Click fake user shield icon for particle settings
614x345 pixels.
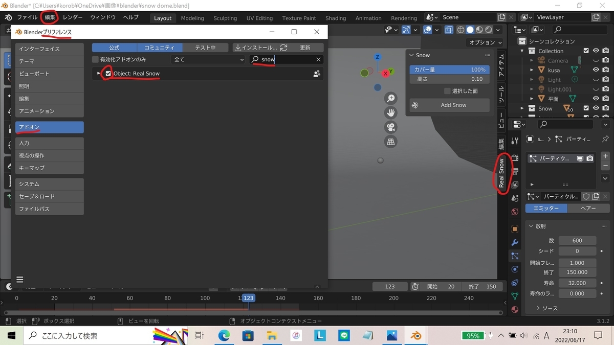coord(586,196)
